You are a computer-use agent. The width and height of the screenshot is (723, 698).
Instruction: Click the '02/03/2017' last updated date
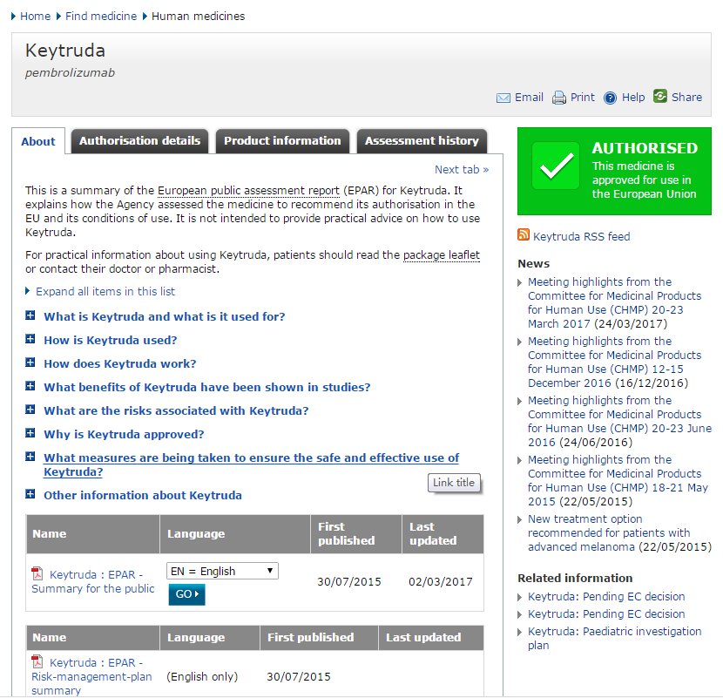pyautogui.click(x=441, y=582)
